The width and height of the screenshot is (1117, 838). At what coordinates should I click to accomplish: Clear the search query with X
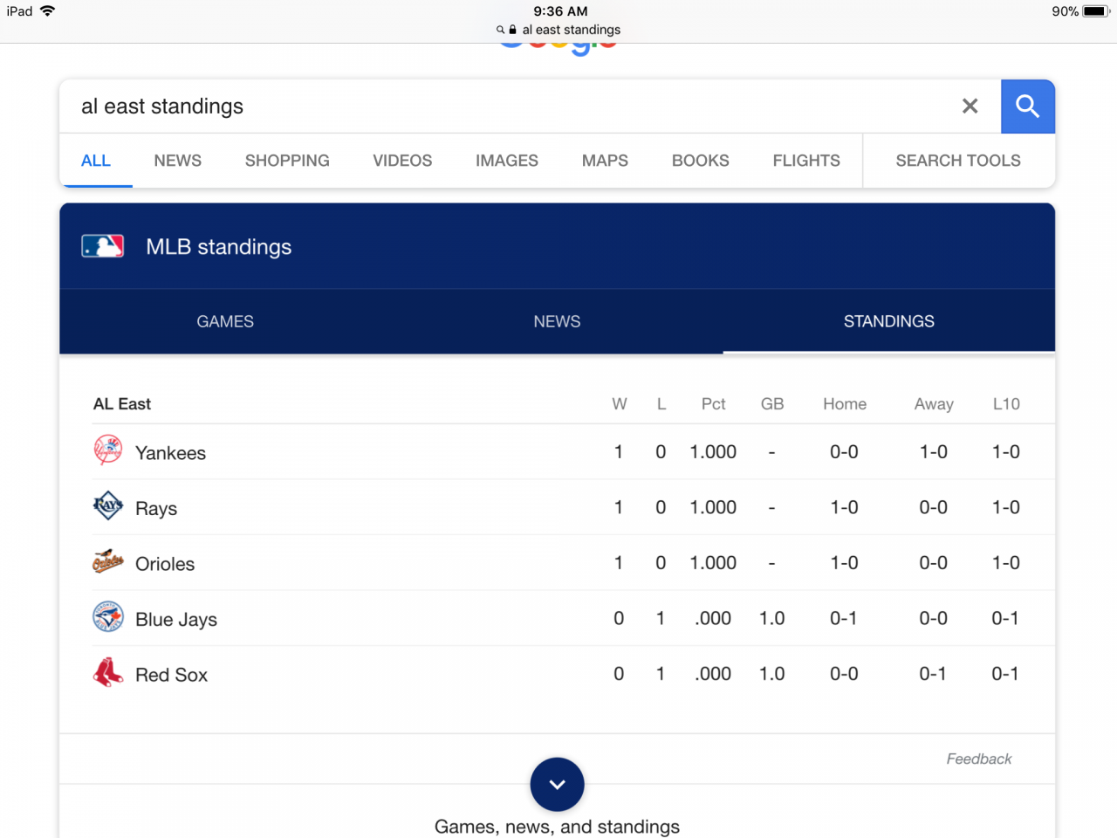pos(970,106)
